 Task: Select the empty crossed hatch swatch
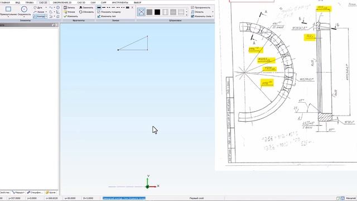coord(141,12)
